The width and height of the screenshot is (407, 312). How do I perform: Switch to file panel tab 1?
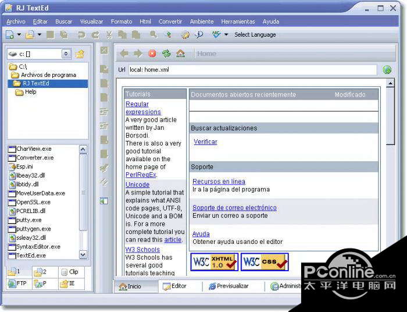[19, 272]
